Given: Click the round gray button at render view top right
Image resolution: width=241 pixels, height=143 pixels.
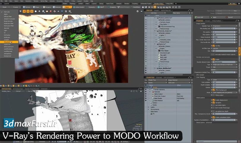Looking at the screenshot, I should [137, 11].
